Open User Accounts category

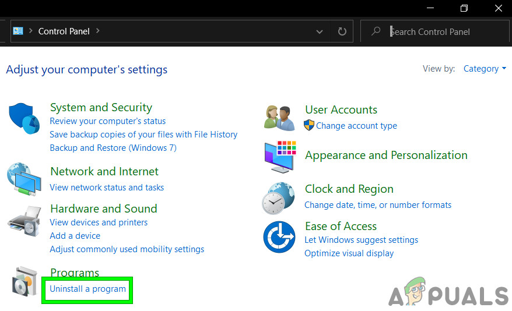pyautogui.click(x=341, y=109)
